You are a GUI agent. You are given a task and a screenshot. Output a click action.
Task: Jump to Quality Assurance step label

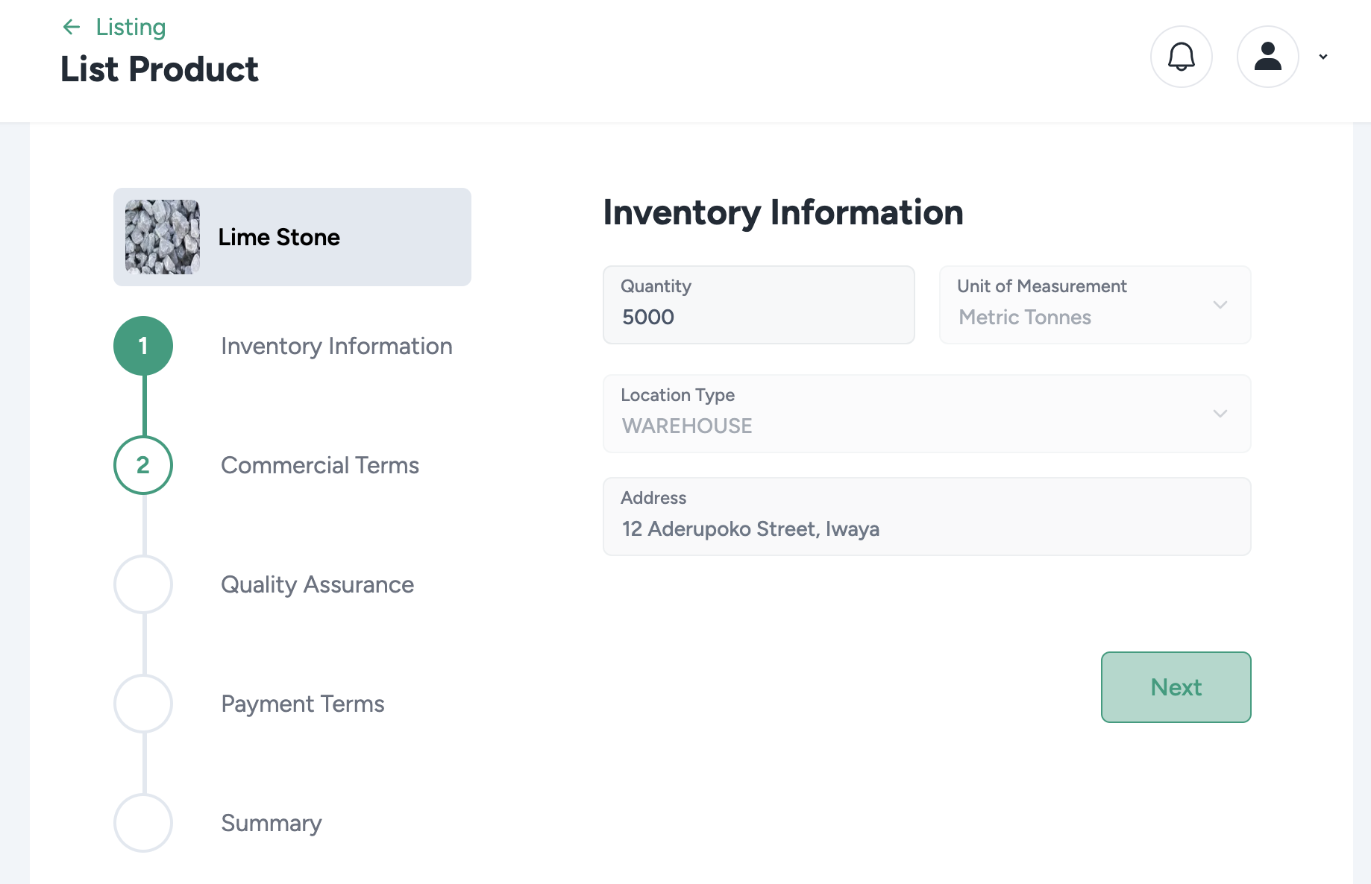click(317, 584)
